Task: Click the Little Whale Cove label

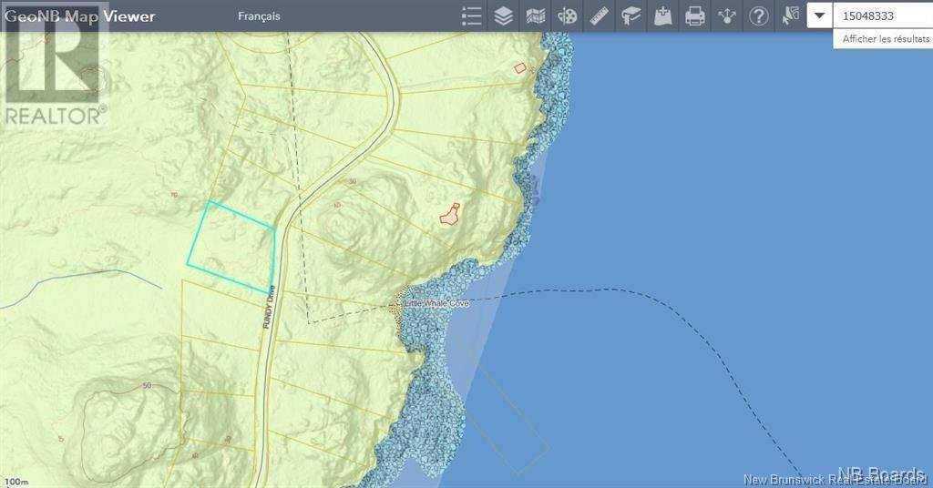Action: pyautogui.click(x=437, y=303)
